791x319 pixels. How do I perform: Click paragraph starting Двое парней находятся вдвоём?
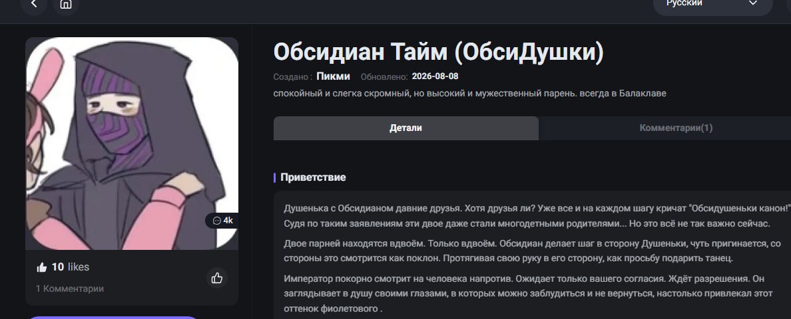pyautogui.click(x=532, y=251)
